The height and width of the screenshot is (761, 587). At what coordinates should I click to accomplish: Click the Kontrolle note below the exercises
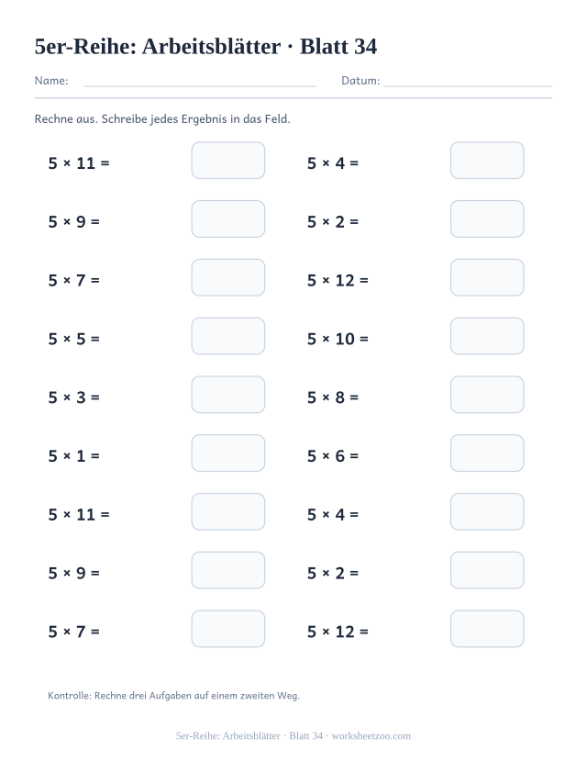click(173, 696)
